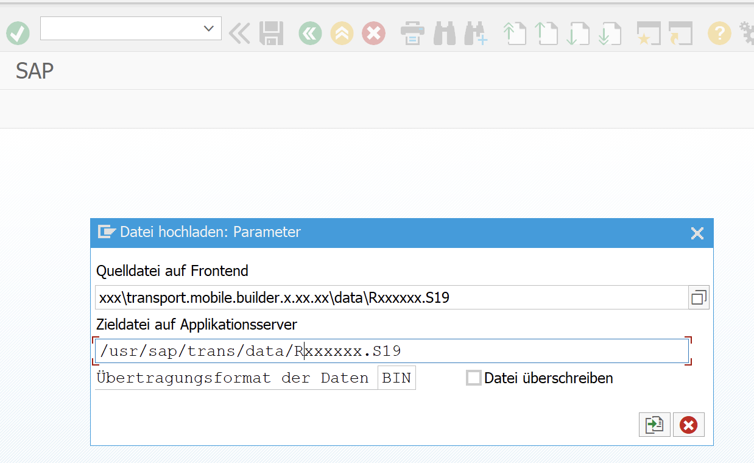Go to Previous Page icon
The image size is (754, 463).
click(x=546, y=33)
